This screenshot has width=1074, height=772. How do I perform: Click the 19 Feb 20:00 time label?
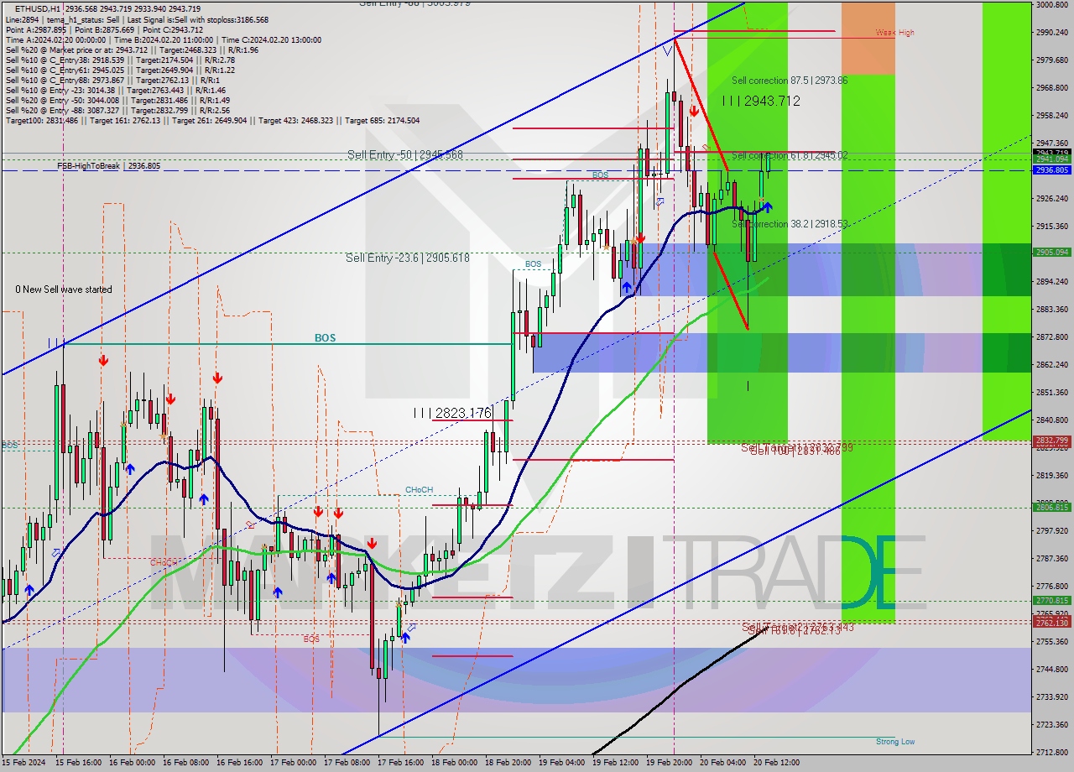pyautogui.click(x=668, y=763)
